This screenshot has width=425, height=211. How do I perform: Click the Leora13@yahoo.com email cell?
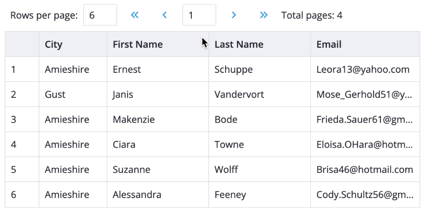tap(365, 69)
